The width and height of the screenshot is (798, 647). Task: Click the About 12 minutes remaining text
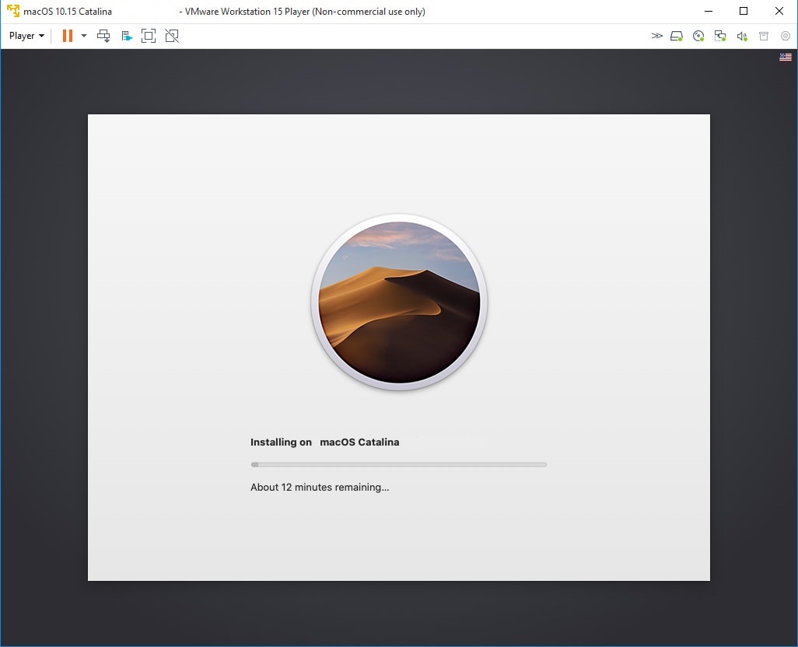[x=320, y=487]
